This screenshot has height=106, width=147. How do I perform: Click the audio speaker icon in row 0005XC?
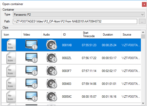tap(51, 96)
